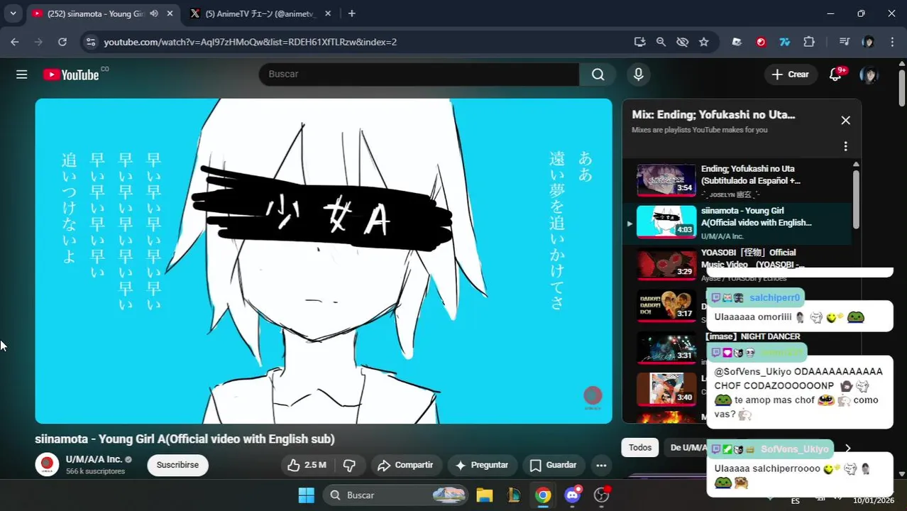907x511 pixels.
Task: Open OBS Studio from the taskbar
Action: (x=602, y=495)
